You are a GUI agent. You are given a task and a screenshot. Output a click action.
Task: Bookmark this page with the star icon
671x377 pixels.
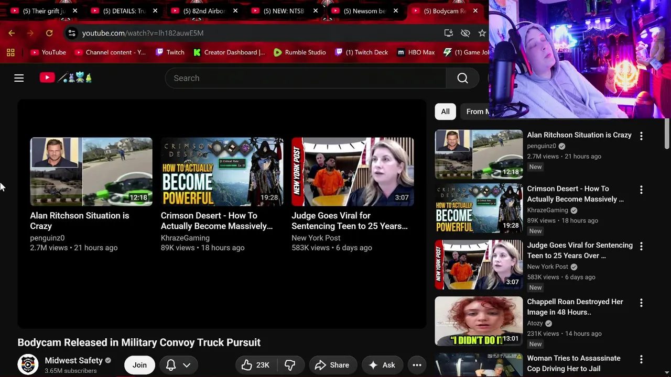pos(482,33)
